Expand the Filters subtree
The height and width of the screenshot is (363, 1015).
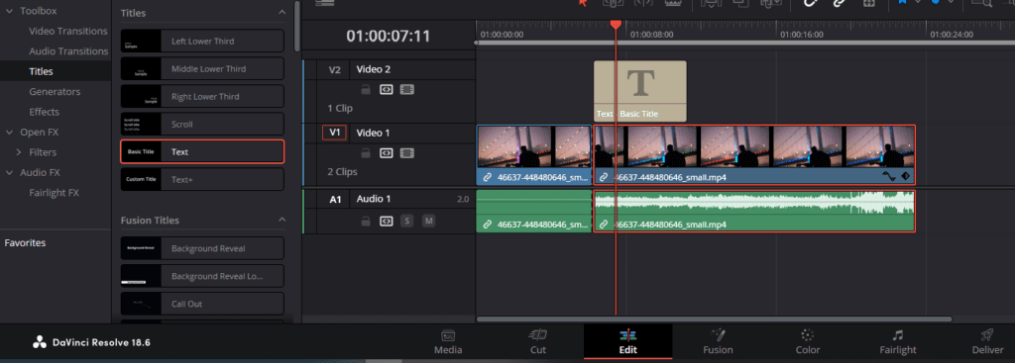point(19,152)
